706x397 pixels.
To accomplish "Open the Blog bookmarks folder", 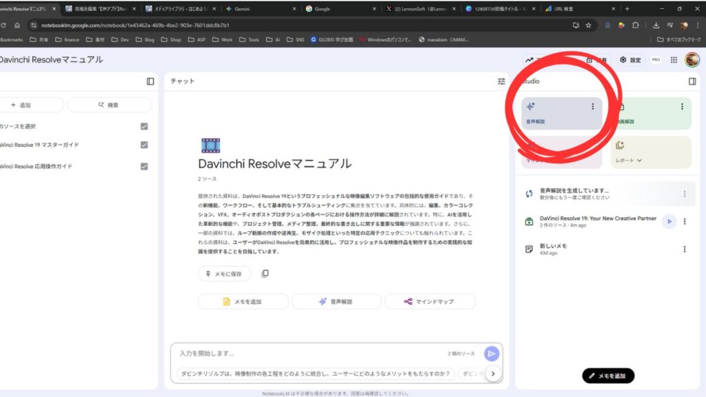I will pos(145,39).
